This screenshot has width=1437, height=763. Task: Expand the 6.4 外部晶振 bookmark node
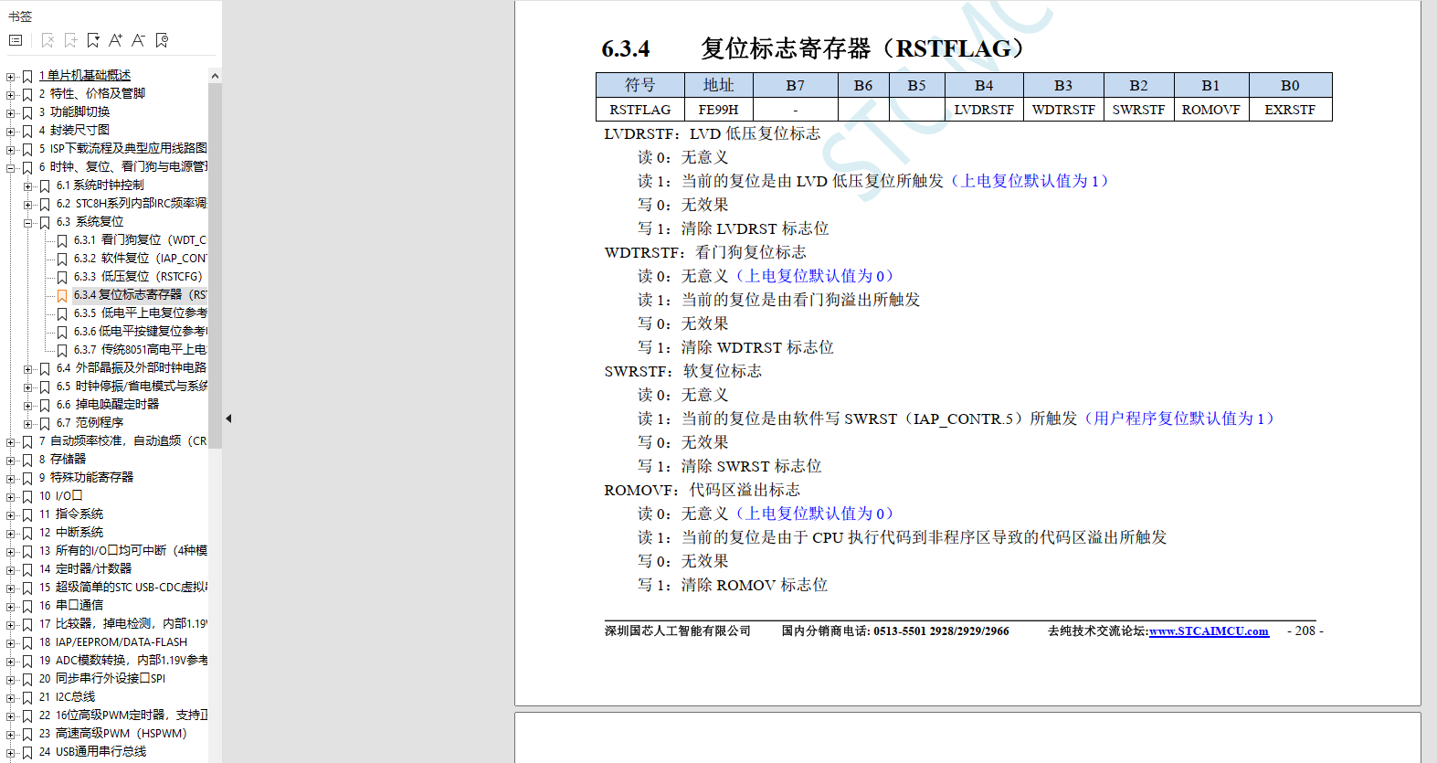pos(28,368)
